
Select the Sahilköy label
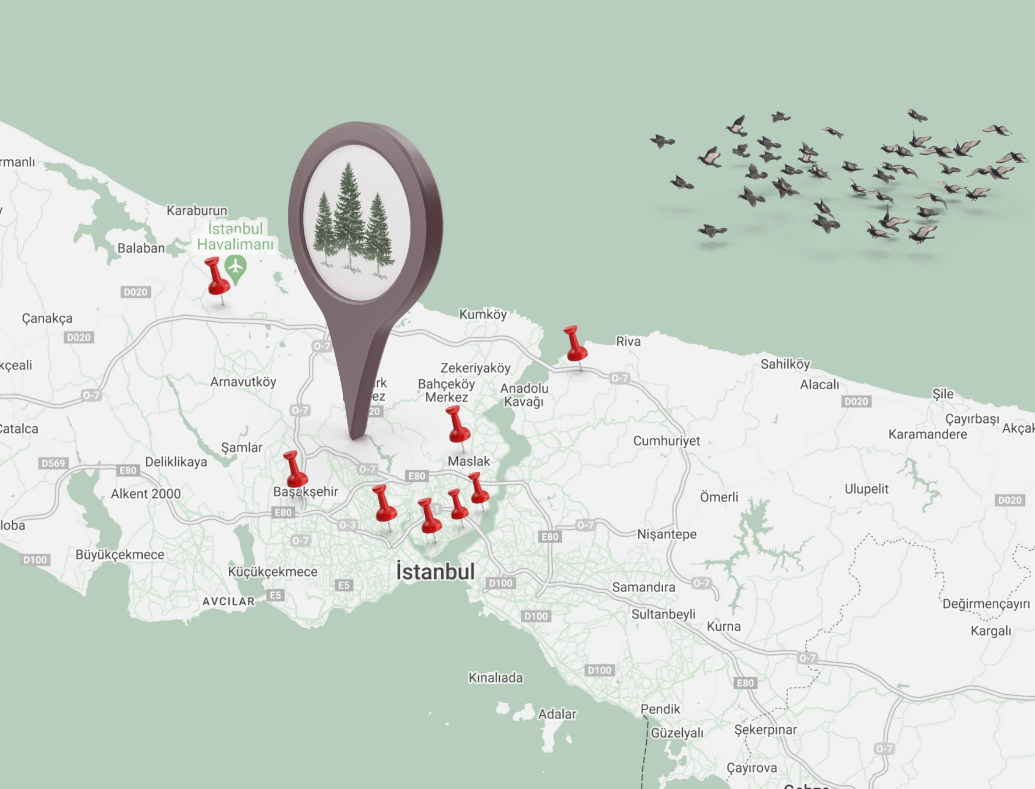(x=786, y=364)
